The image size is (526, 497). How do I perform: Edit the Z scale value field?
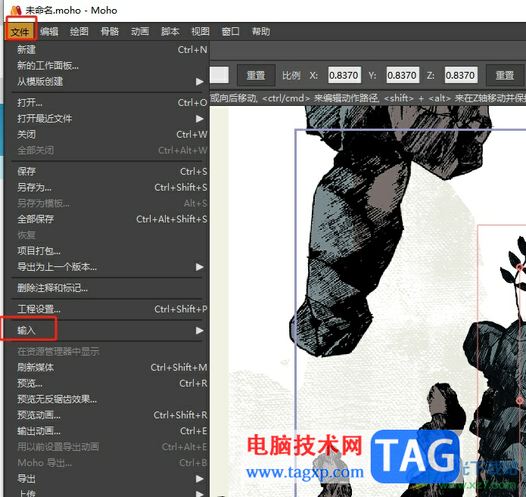point(461,75)
